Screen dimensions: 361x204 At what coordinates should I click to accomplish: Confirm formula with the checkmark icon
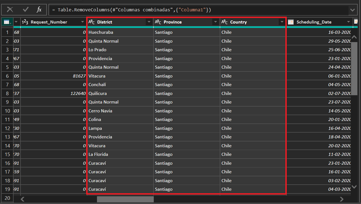[26, 10]
